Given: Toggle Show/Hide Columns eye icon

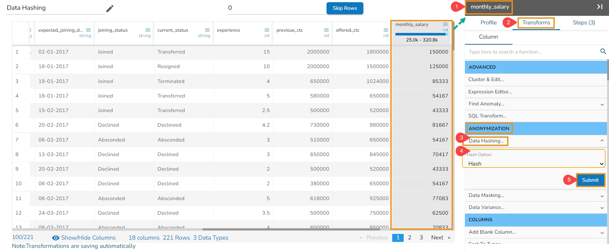Looking at the screenshot, I should click(56, 238).
